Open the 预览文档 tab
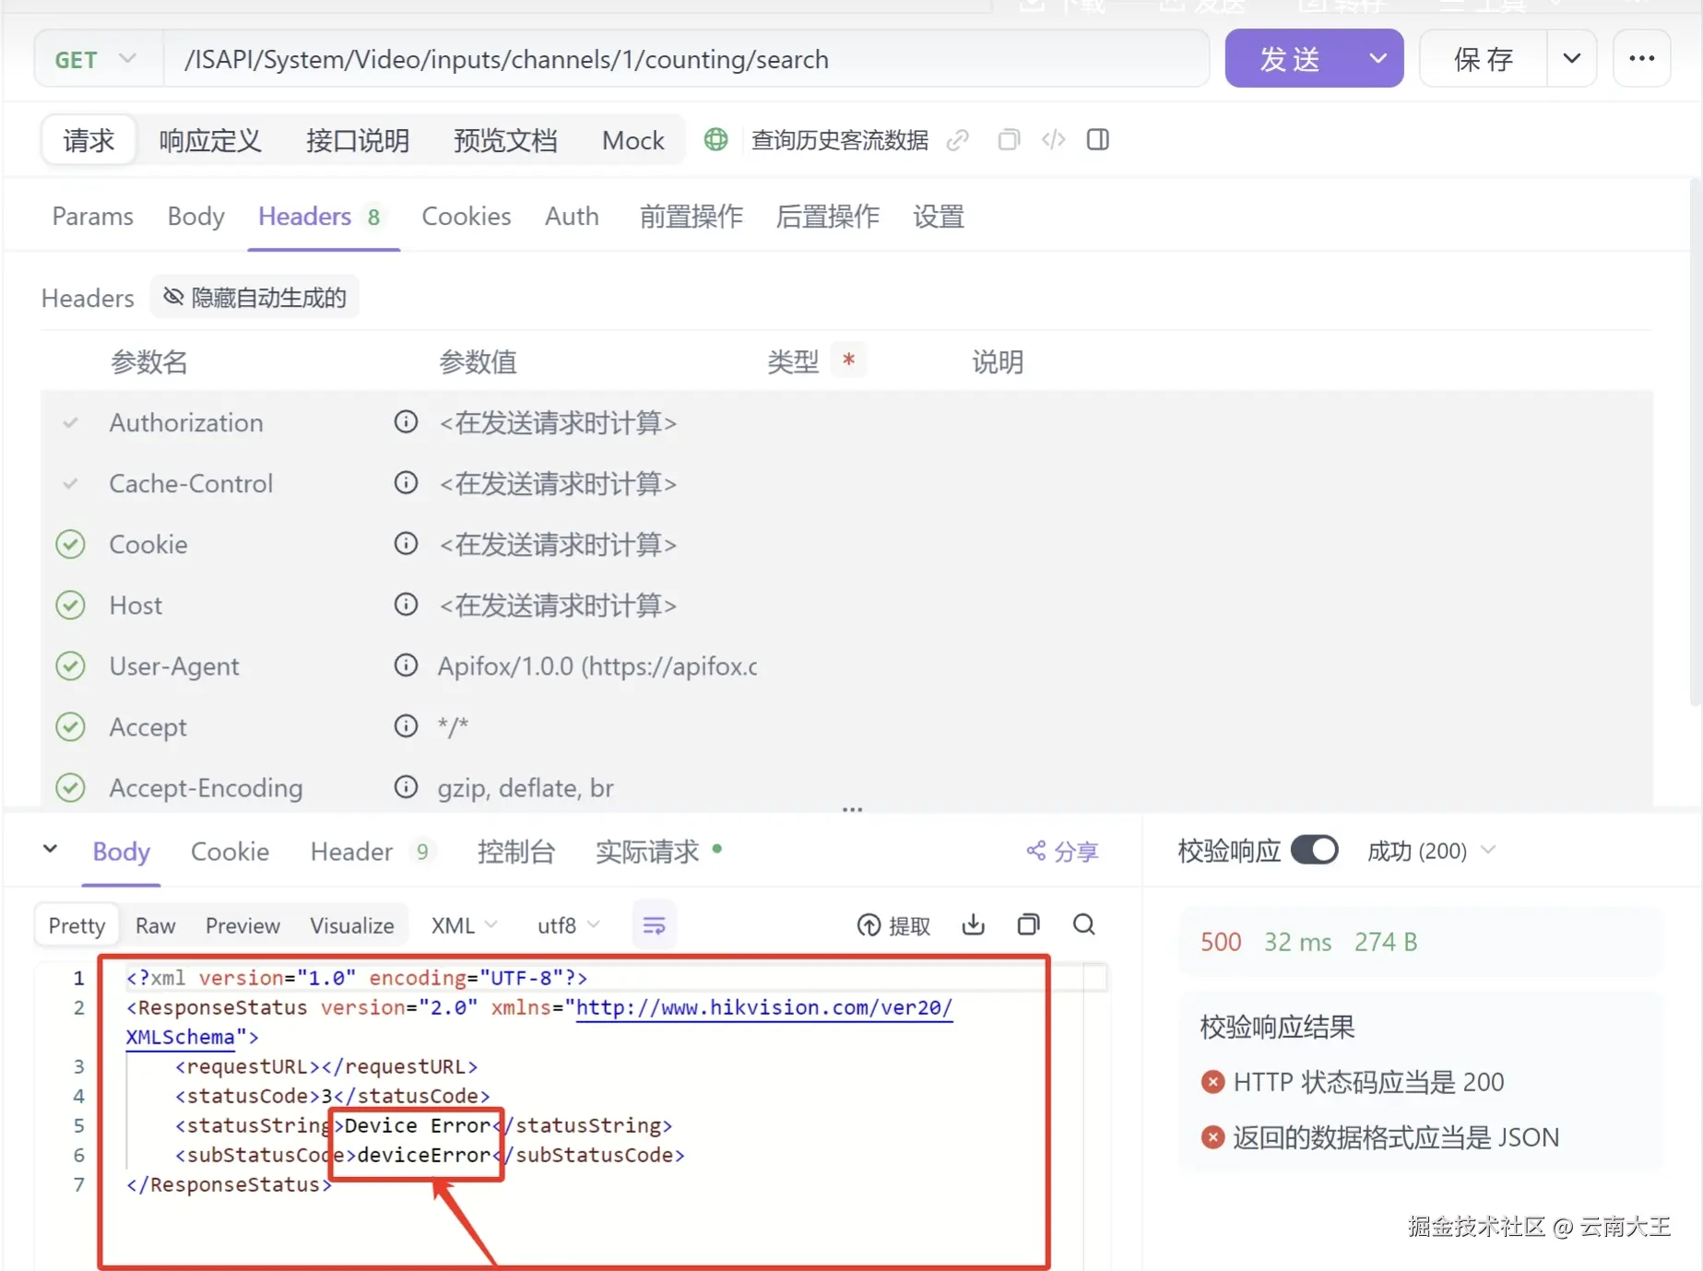The height and width of the screenshot is (1271, 1703). tap(505, 140)
